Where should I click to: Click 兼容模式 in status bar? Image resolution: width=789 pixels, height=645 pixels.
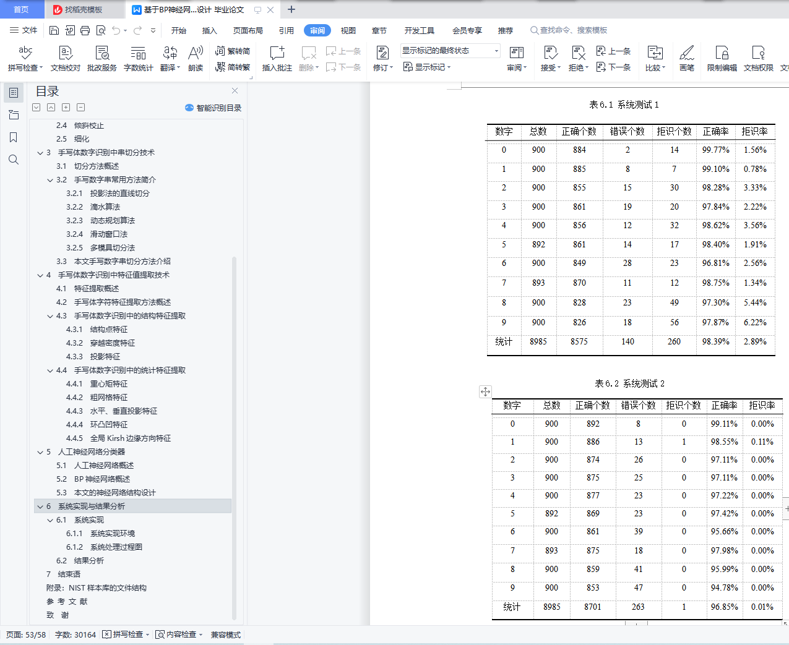click(226, 634)
